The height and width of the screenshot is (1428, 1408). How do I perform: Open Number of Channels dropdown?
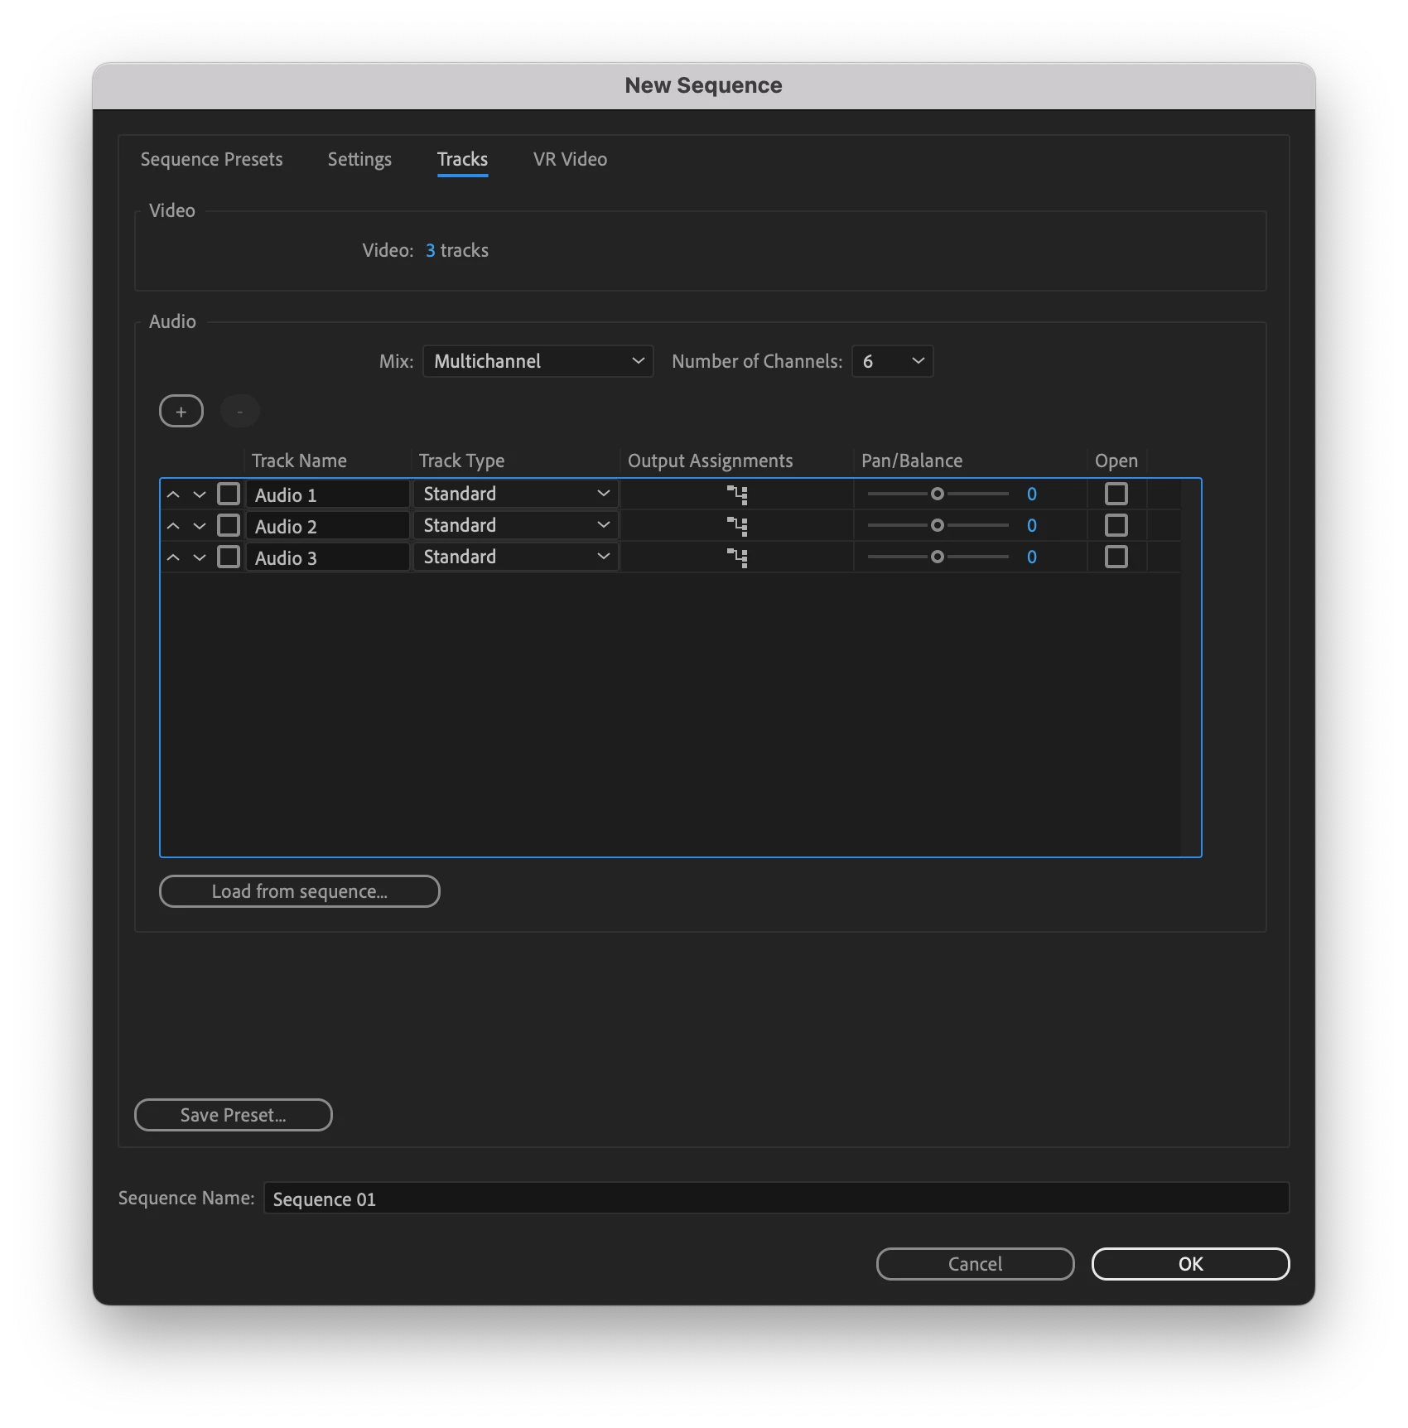[893, 361]
